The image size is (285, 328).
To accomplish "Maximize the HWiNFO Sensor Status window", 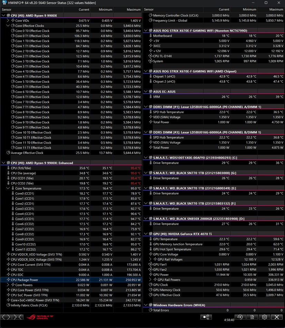I will tap(266, 3).
